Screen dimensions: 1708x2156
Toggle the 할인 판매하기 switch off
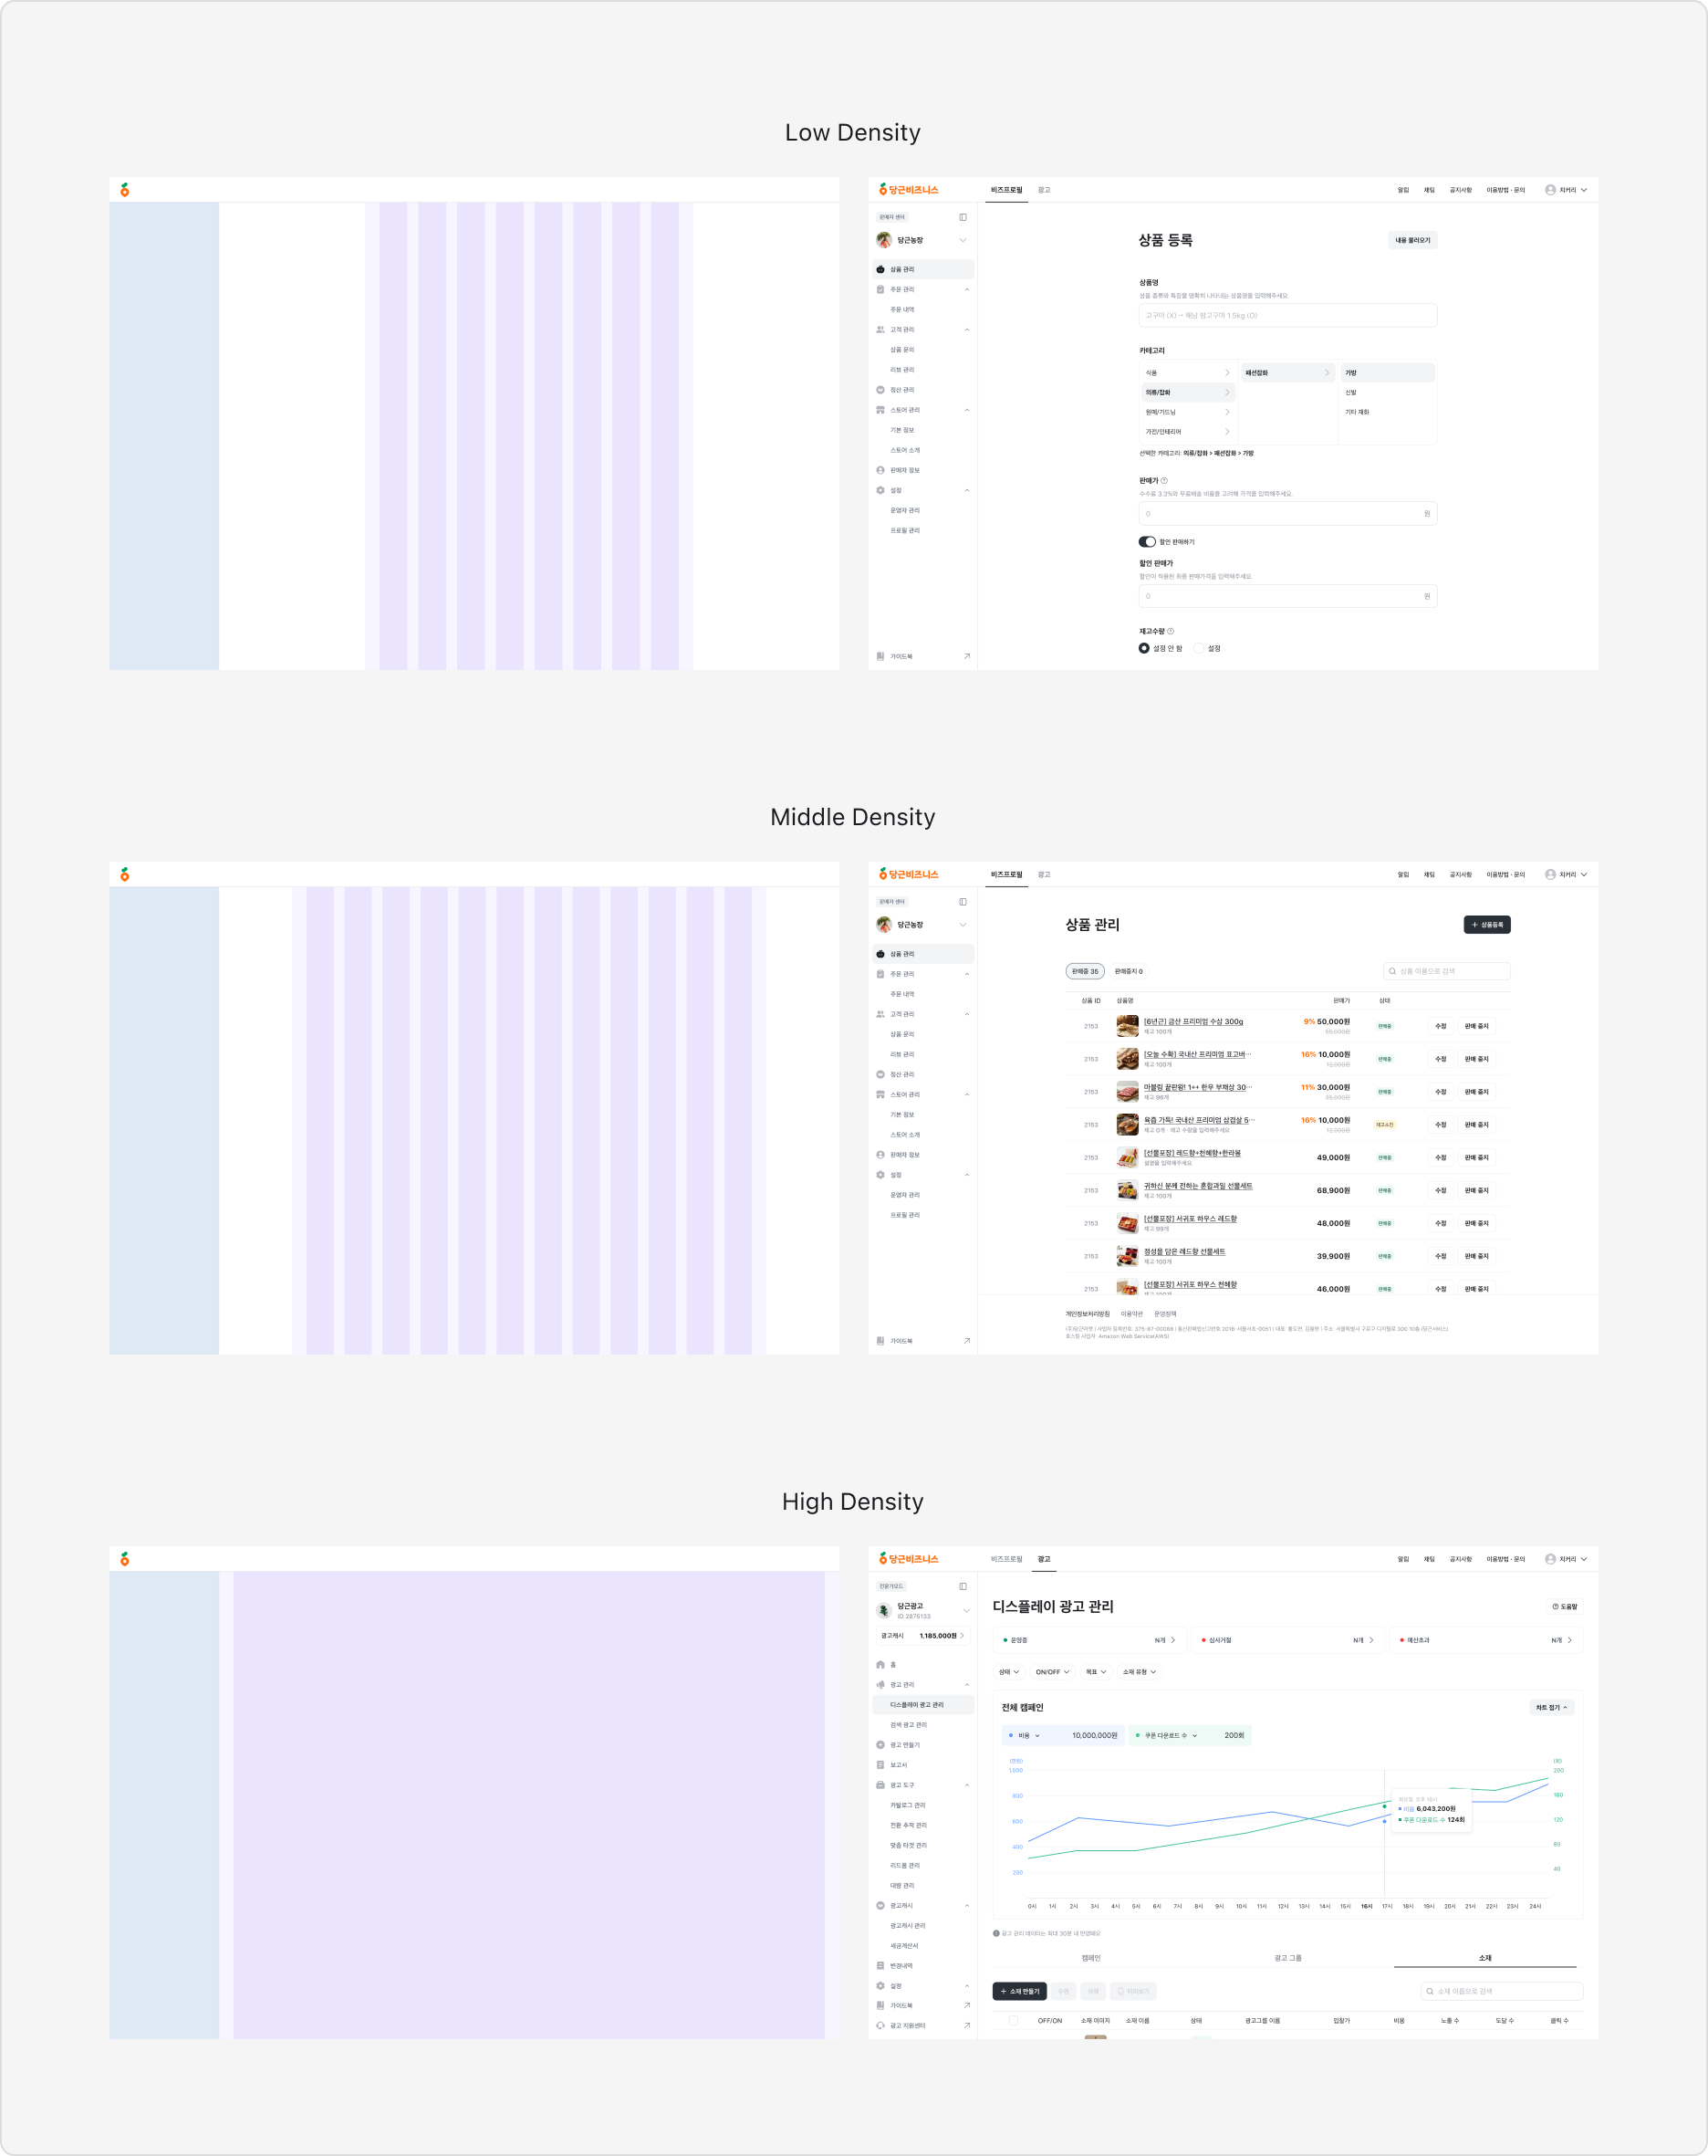(1147, 542)
